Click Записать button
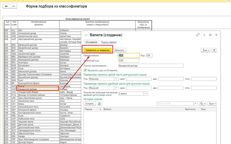The height and width of the screenshot is (144, 231). 119,50
